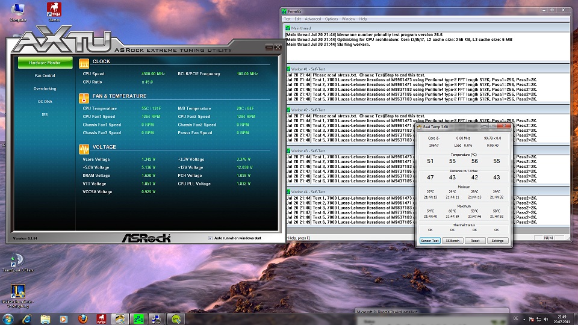Open the DE language selector in the taskbar
578x325 pixels.
point(515,318)
